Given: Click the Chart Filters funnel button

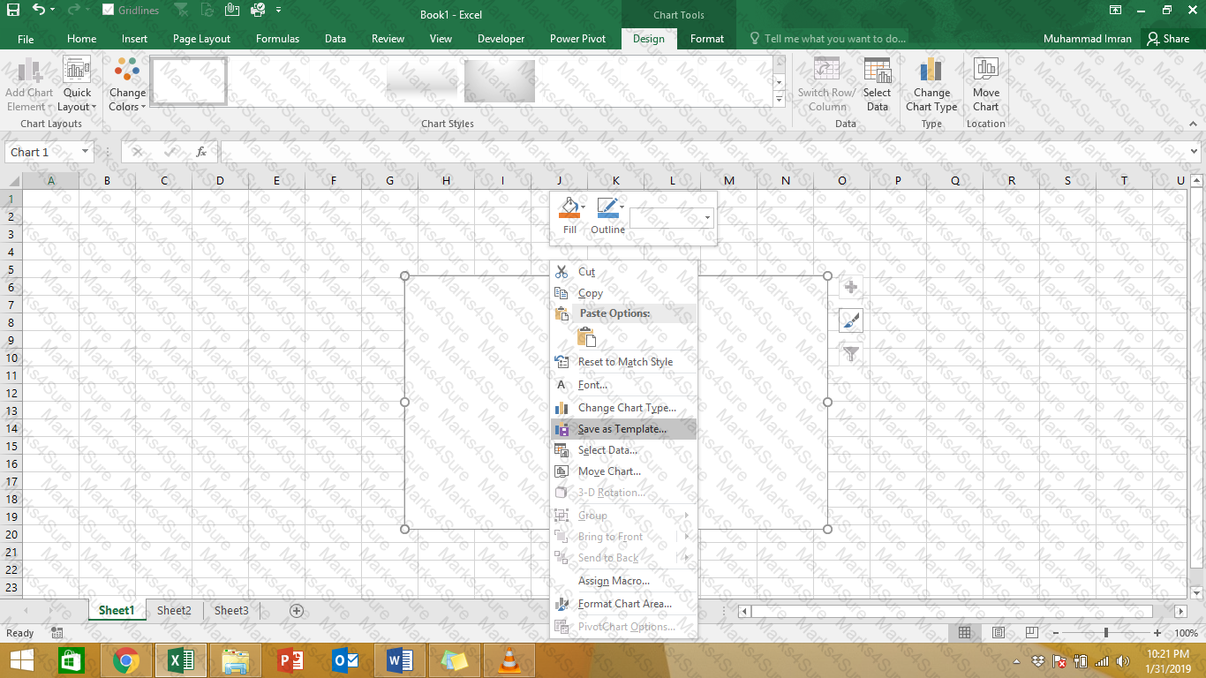Looking at the screenshot, I should [x=851, y=354].
